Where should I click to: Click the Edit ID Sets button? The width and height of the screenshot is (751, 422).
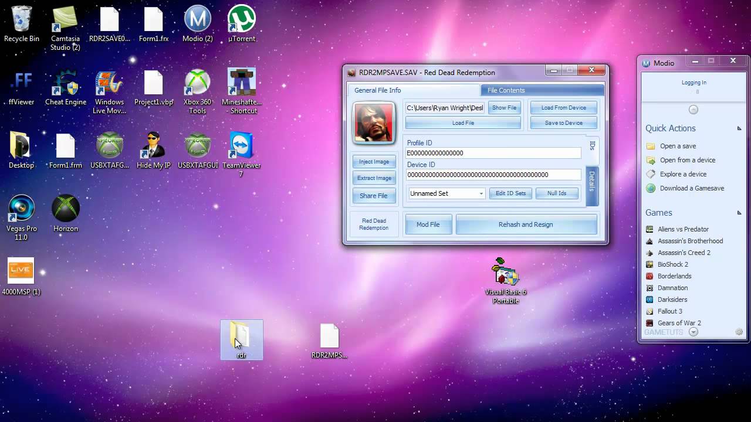point(510,193)
